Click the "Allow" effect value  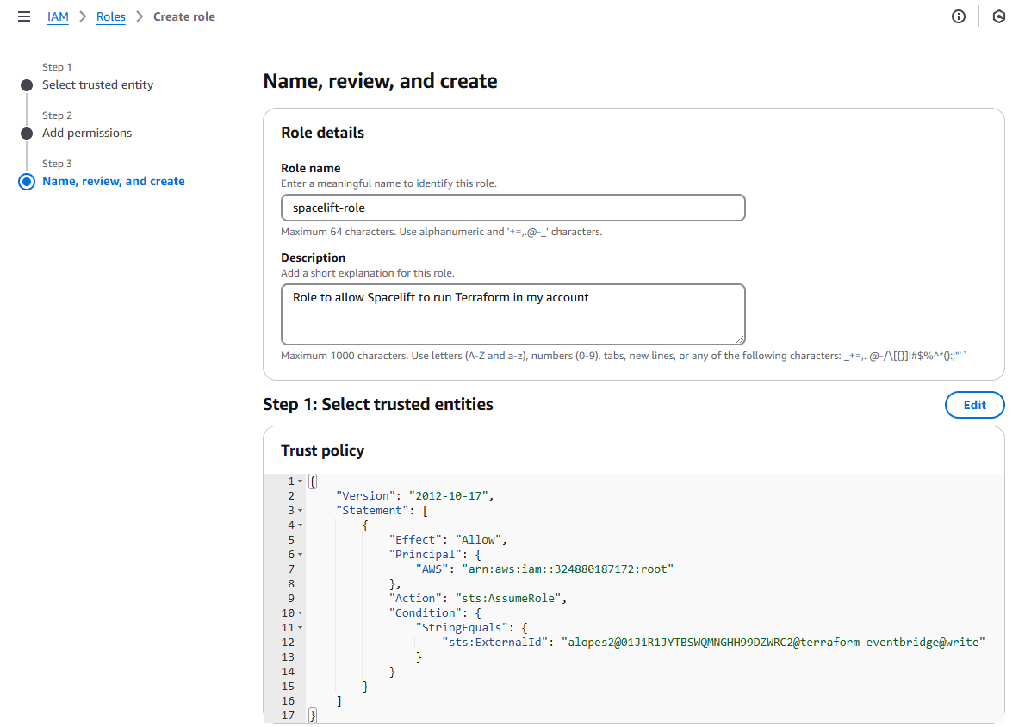tap(479, 540)
